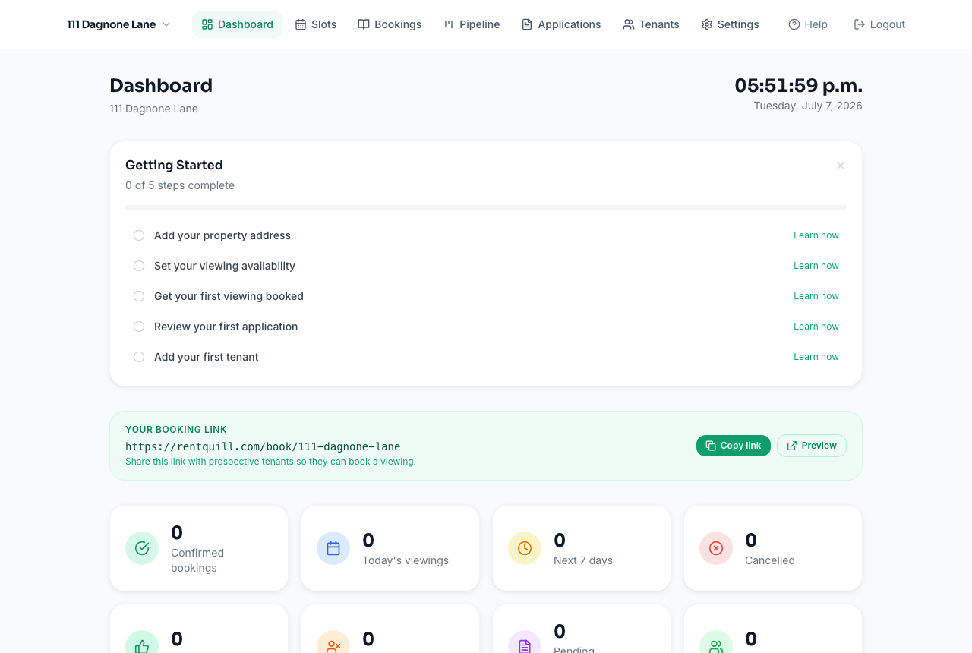972x653 pixels.
Task: Copy the booking link
Action: [x=734, y=446]
